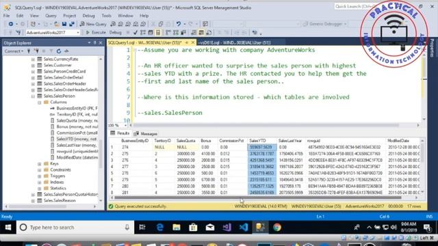Expand the Sales.Customer table node
Screen dimensions: 438x246
(x=33, y=66)
